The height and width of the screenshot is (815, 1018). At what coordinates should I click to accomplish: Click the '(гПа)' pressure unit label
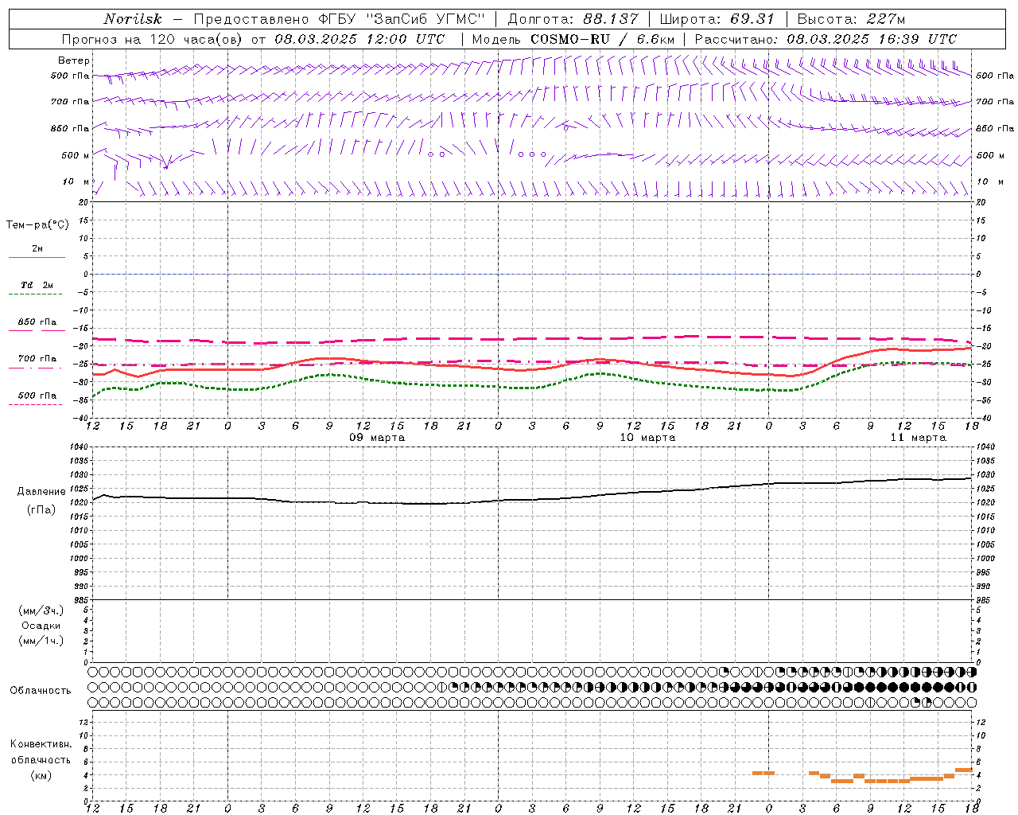[x=41, y=510]
